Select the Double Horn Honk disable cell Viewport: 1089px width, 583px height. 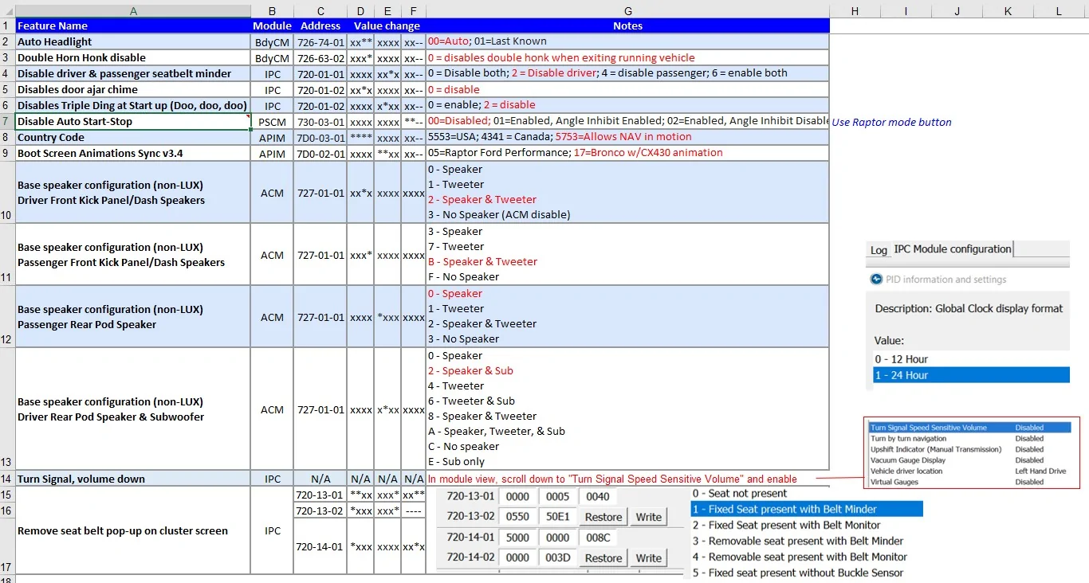(x=133, y=58)
